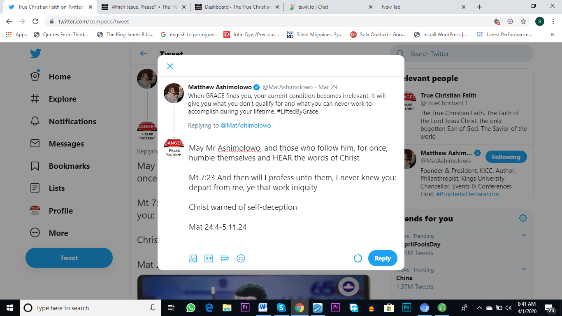Close the reply compose dialog
The height and width of the screenshot is (316, 562).
point(170,66)
